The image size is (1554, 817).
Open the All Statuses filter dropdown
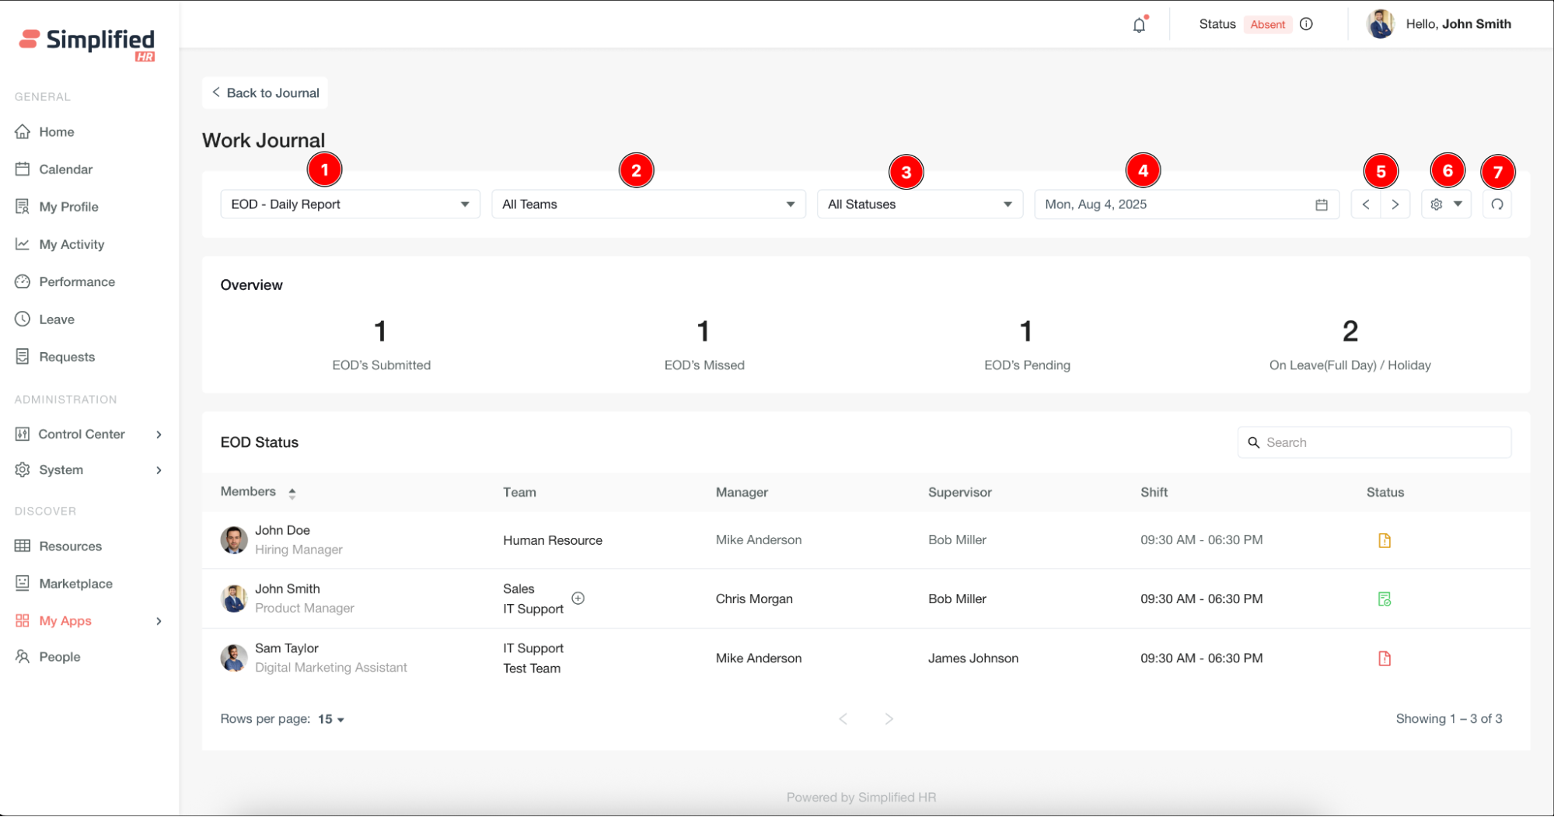tap(919, 204)
